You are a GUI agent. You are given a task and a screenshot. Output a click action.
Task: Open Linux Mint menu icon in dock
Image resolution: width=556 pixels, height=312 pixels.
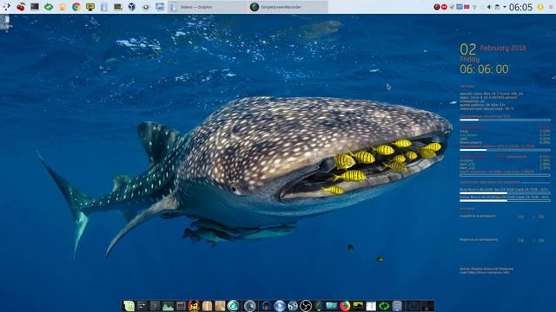click(129, 306)
